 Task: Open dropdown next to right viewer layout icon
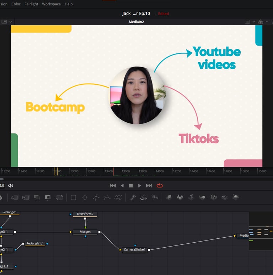coord(254,22)
